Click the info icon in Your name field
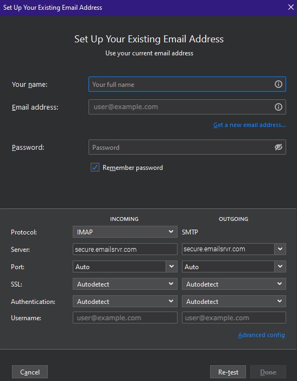The width and height of the screenshot is (297, 381). point(279,84)
